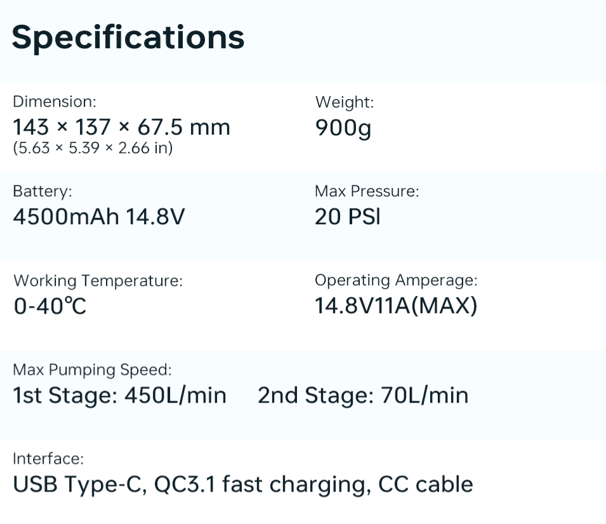
Task: Click the 20 PSI value
Action: (348, 217)
